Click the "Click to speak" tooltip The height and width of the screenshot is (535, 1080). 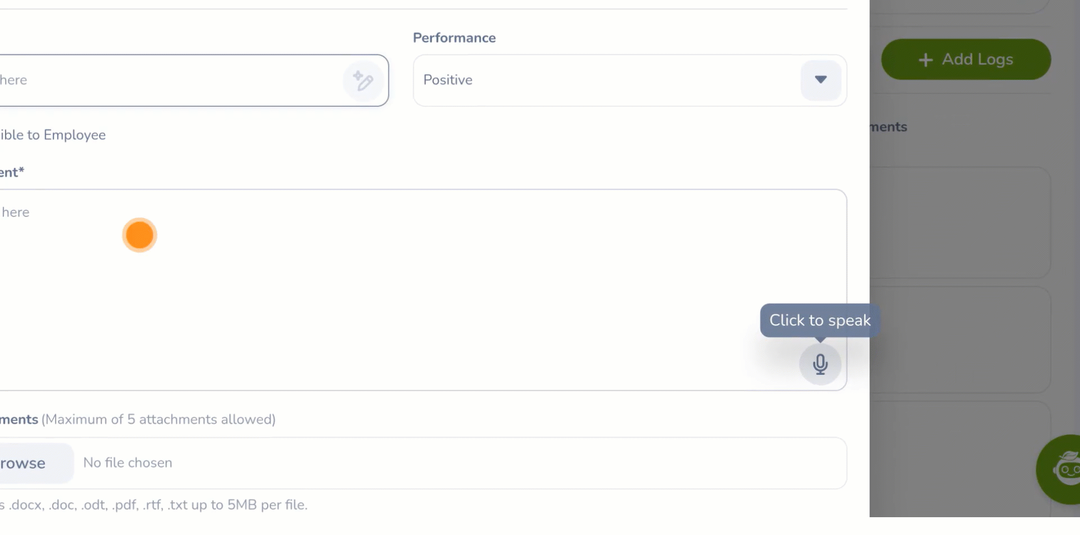[x=819, y=320]
